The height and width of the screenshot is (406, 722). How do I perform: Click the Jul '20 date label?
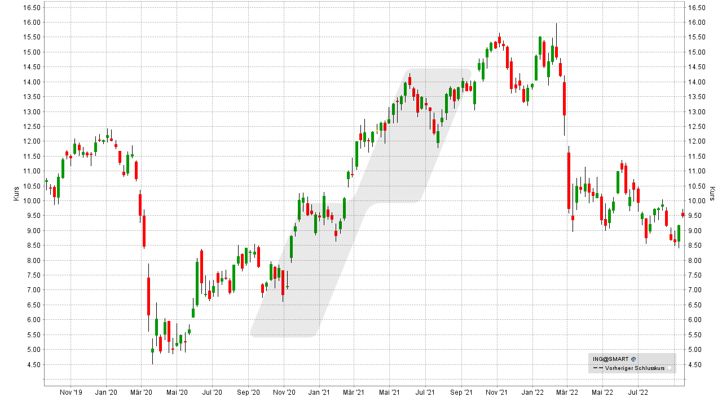212,392
